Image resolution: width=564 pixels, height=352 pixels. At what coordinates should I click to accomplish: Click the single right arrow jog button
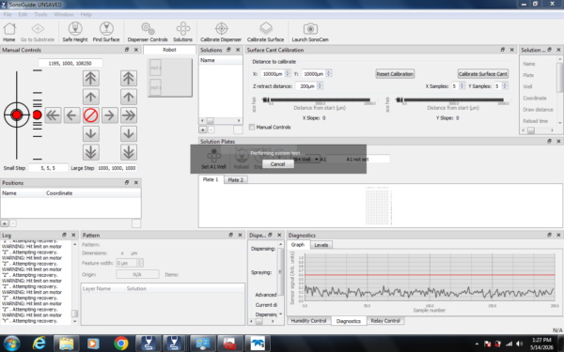[x=109, y=115]
